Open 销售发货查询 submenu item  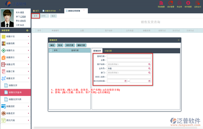click(15, 92)
